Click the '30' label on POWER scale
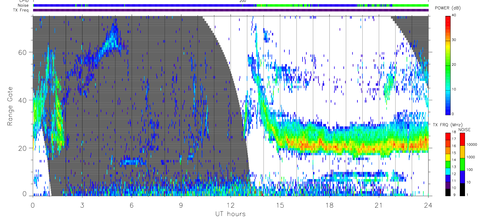482x222 pixels. tap(454, 40)
